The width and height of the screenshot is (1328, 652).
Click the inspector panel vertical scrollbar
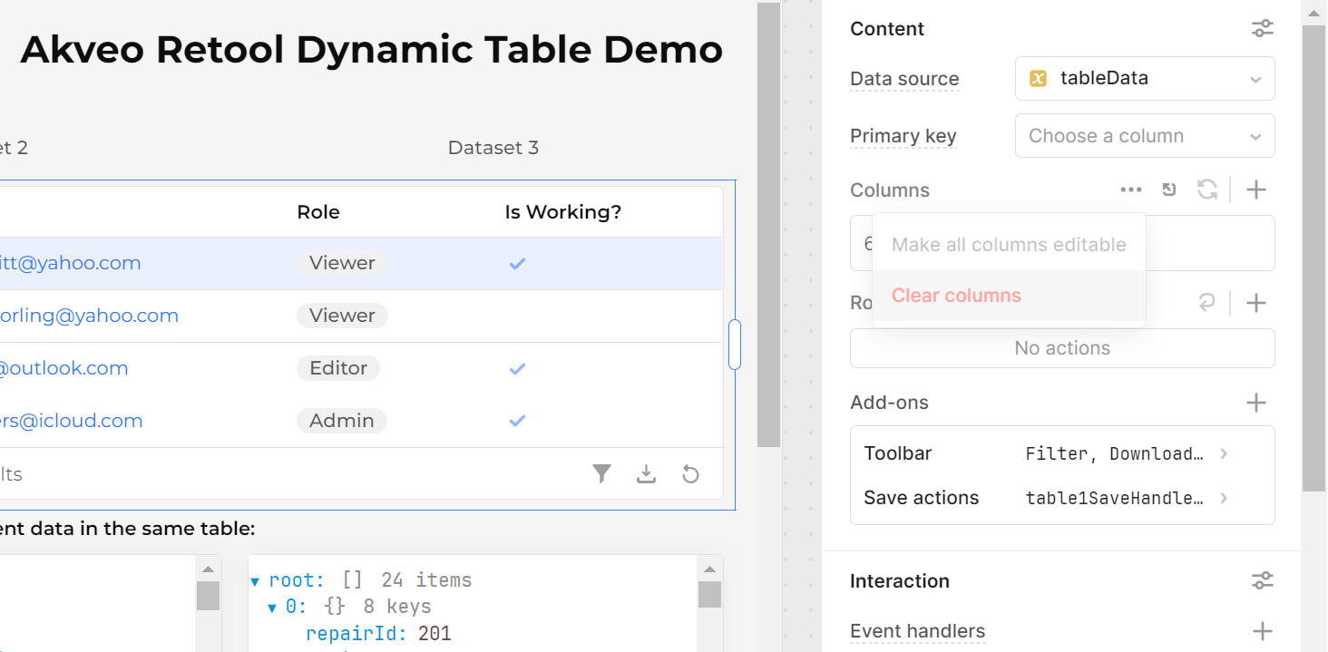click(1313, 258)
